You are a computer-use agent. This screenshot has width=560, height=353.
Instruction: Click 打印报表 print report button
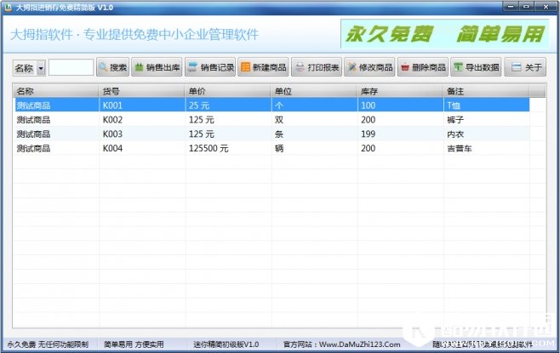click(x=317, y=66)
